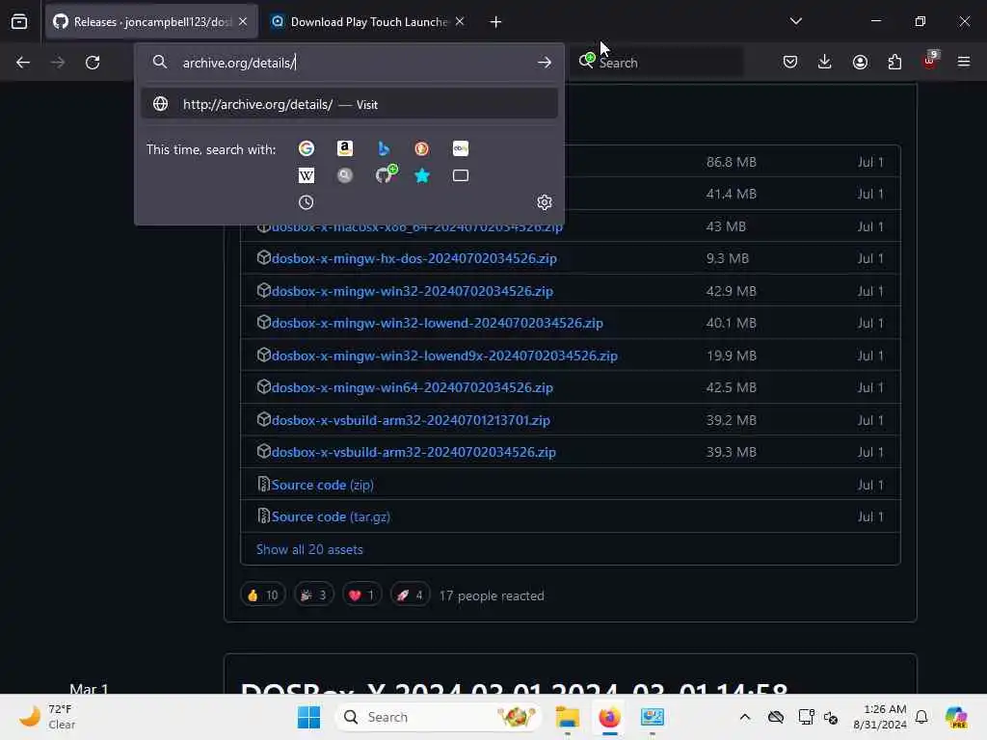Viewport: 987px width, 740px height.
Task: Search history using the clock icon
Action: 306,202
